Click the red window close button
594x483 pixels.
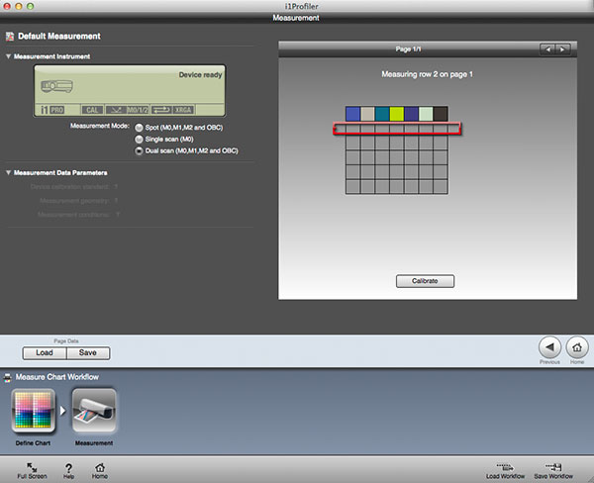(7, 6)
